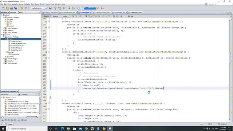Click the Open Project toolbar icon
Screen dimensions: 233x131
click(11, 8)
